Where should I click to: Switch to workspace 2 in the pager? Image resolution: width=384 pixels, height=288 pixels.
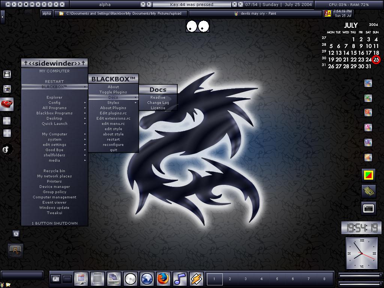(230, 279)
